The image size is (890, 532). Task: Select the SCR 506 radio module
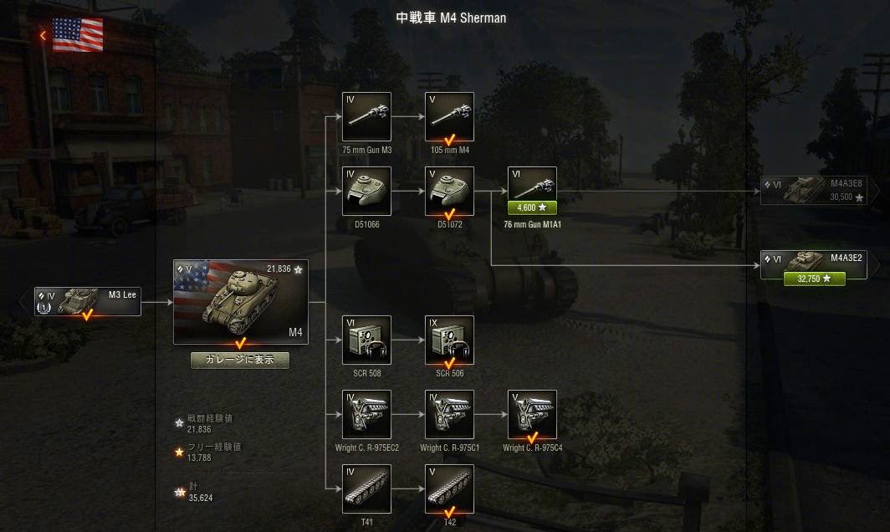click(449, 340)
